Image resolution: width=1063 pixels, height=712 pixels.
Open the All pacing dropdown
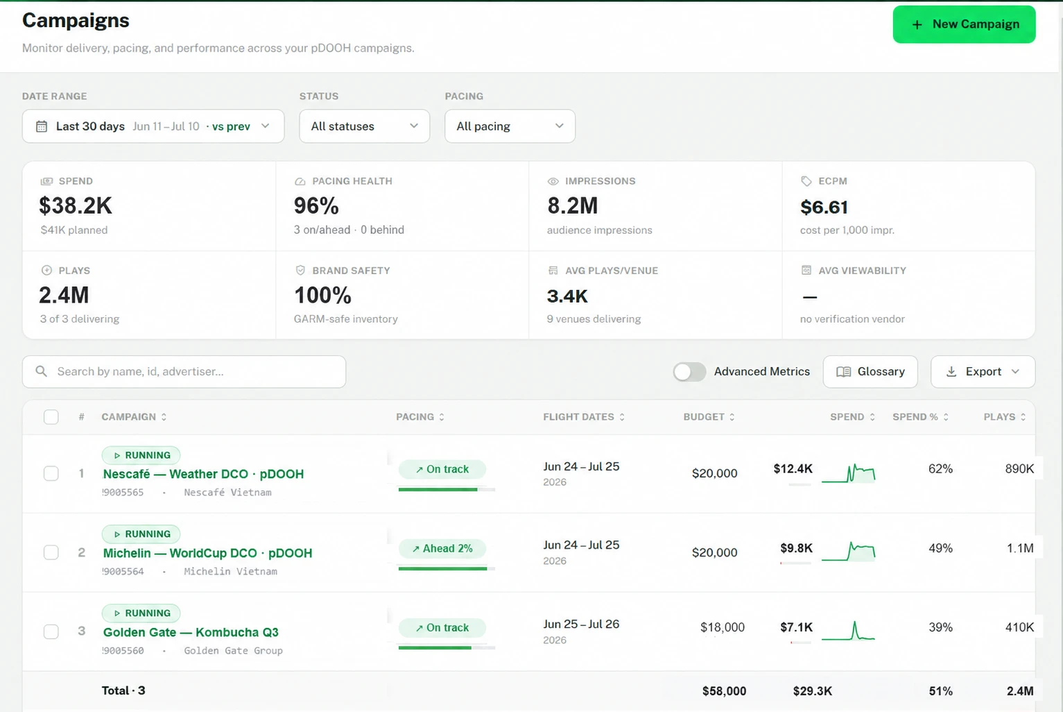pos(510,126)
